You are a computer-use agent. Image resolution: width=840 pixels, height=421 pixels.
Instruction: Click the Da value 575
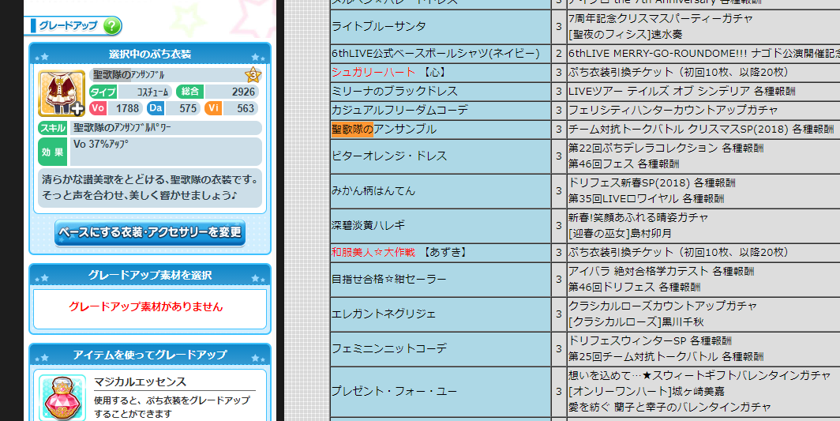[188, 108]
